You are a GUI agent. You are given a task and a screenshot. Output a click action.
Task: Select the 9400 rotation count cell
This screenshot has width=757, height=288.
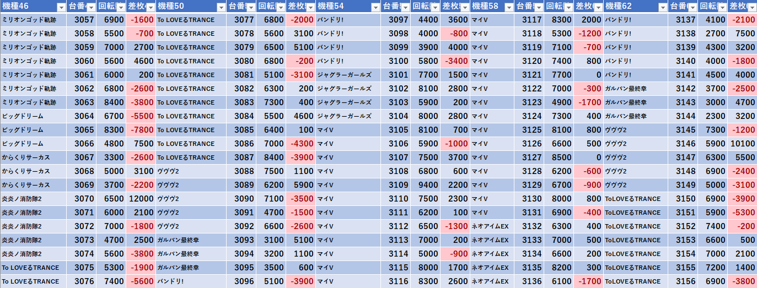pos(425,185)
